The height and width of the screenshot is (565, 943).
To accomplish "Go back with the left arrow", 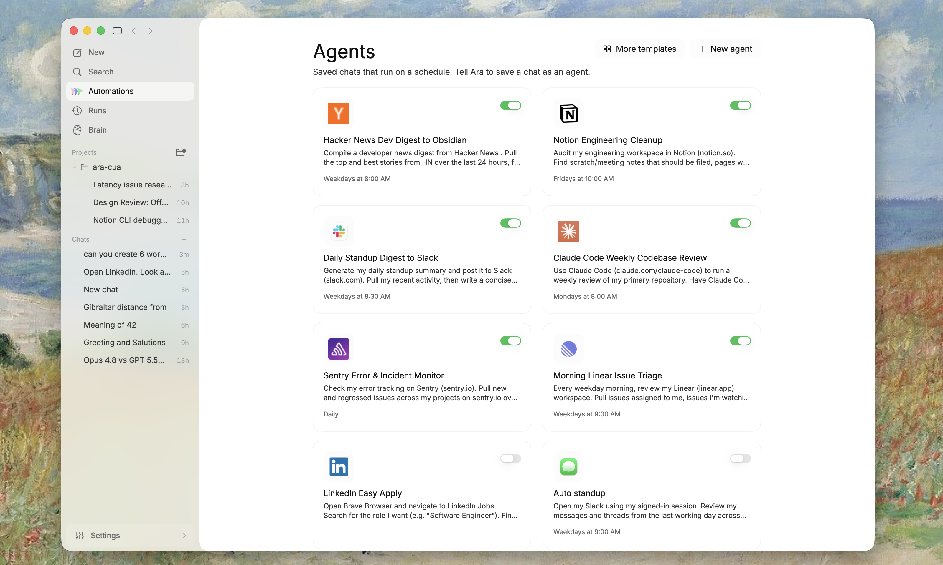I will [134, 31].
